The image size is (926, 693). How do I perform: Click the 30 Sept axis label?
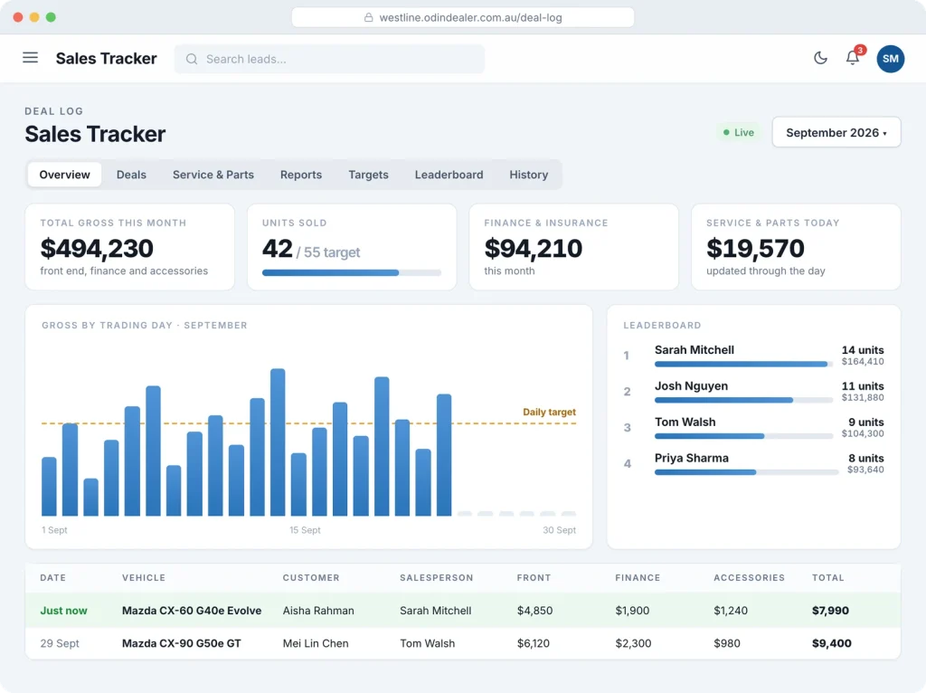pos(559,530)
